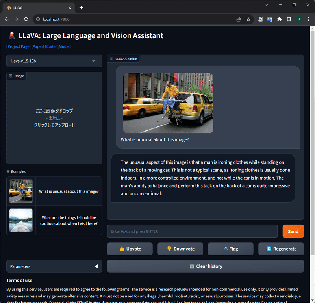The height and width of the screenshot is (303, 315).
Task: Click the page reload icon
Action: [26, 19]
